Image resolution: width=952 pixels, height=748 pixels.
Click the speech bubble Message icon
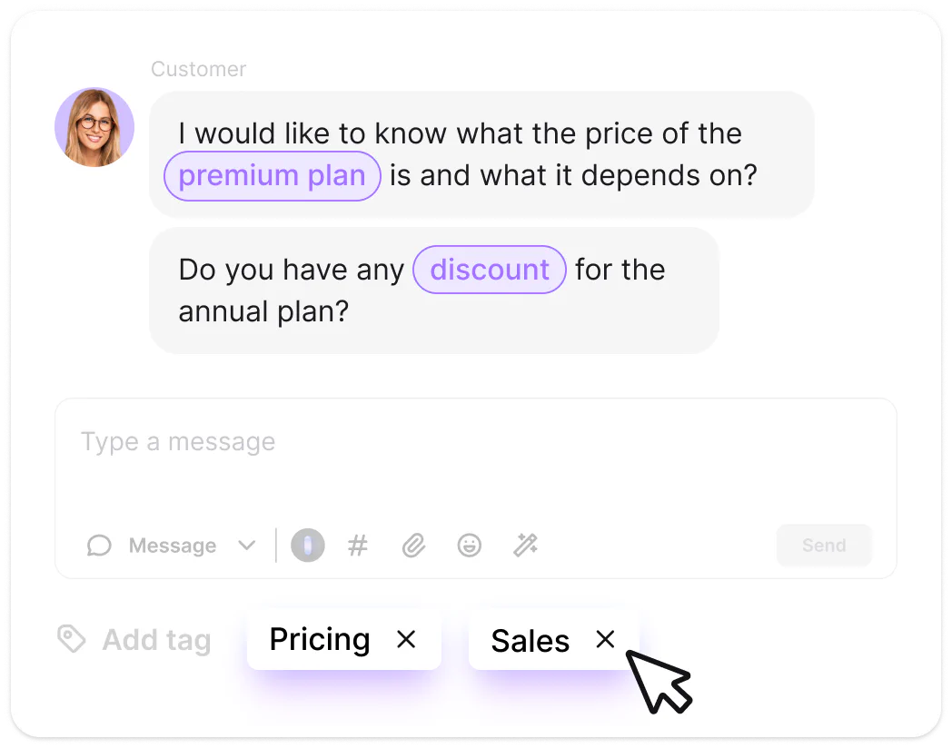pyautogui.click(x=99, y=546)
